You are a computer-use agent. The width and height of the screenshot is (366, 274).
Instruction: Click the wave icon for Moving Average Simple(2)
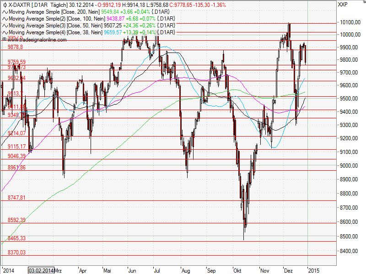pos(4,19)
